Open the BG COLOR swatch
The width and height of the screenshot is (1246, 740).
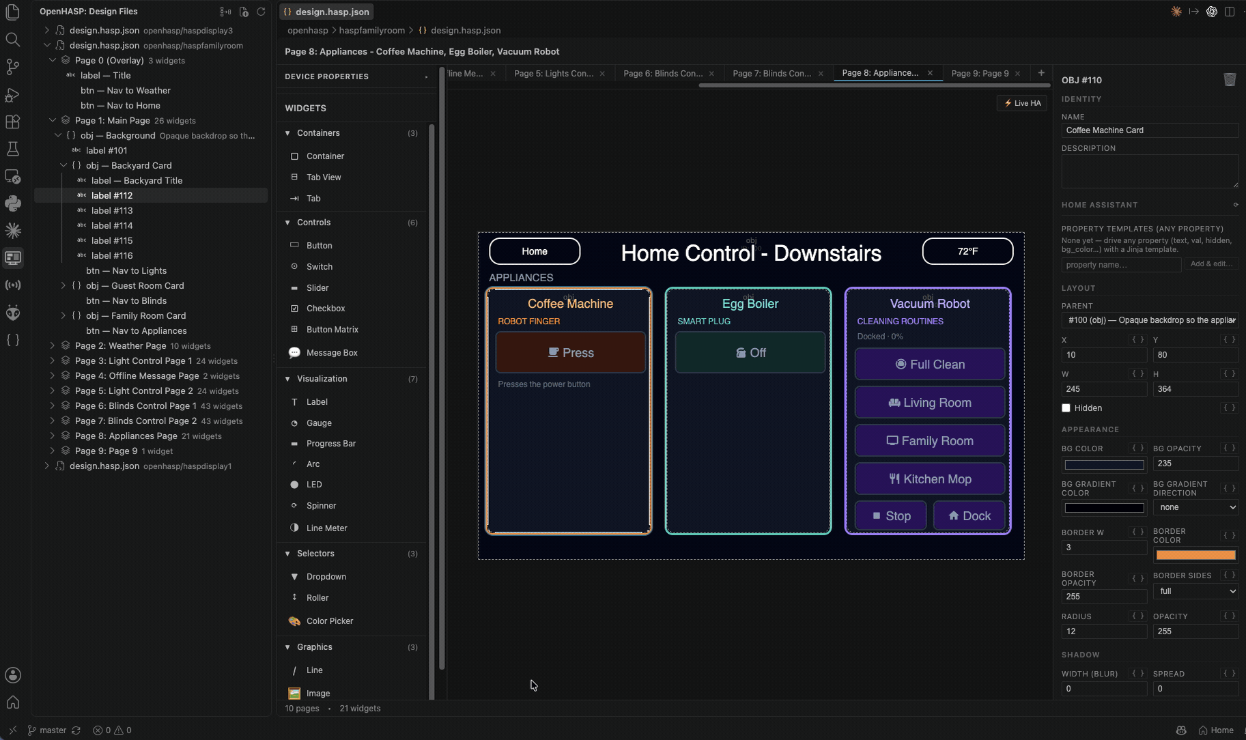pos(1104,465)
